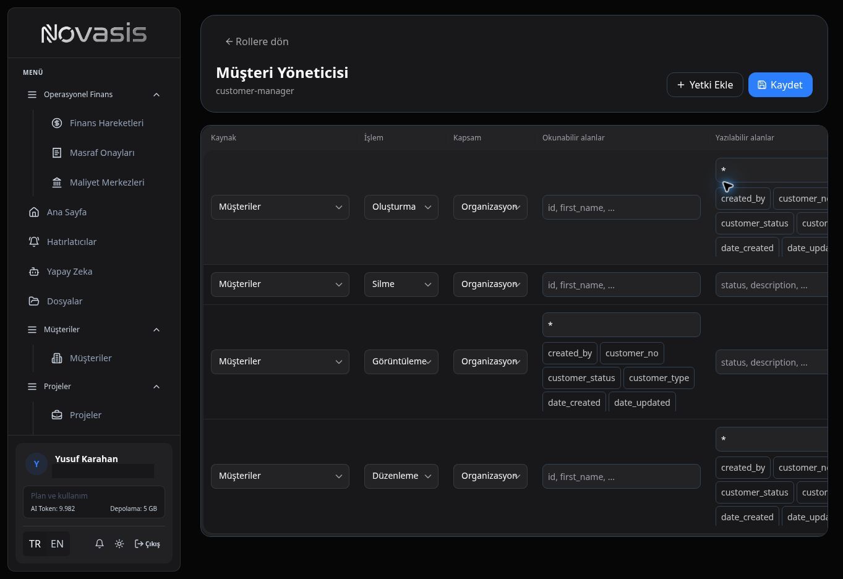This screenshot has width=843, height=579.
Task: Click Hatırlatıcılar alarm bell icon
Action: [x=34, y=242]
